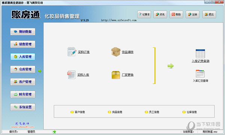
Task: Open the www.sifeisoft.com sidebar link
Action: 22,127
